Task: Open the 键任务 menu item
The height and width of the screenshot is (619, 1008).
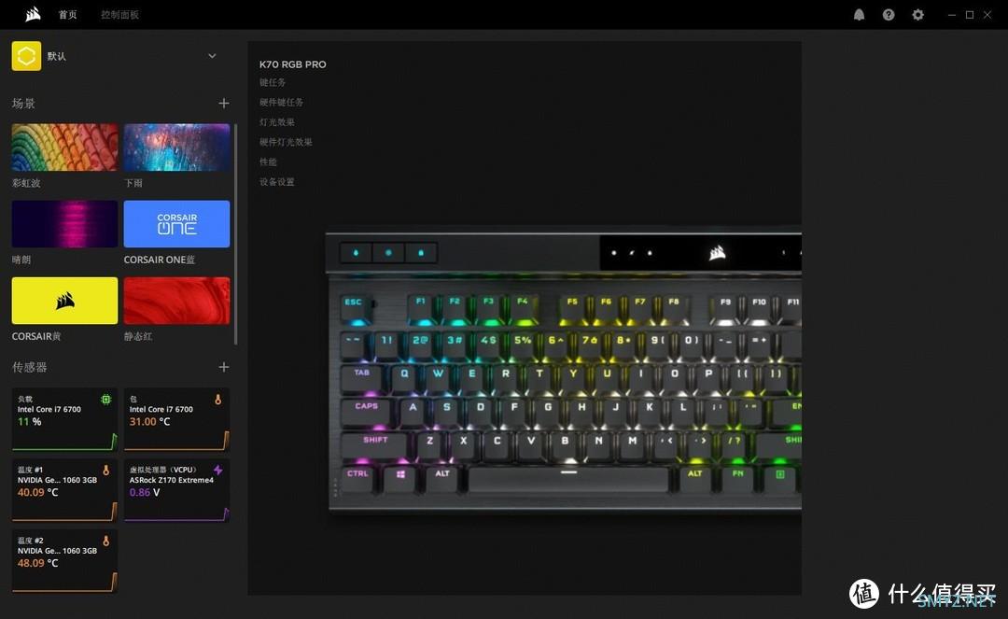Action: coord(273,82)
